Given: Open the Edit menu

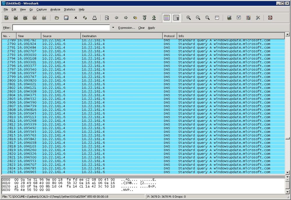Looking at the screenshot, I should tap(14, 10).
